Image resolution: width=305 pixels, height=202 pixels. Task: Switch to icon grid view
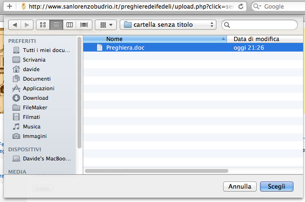(x=43, y=25)
